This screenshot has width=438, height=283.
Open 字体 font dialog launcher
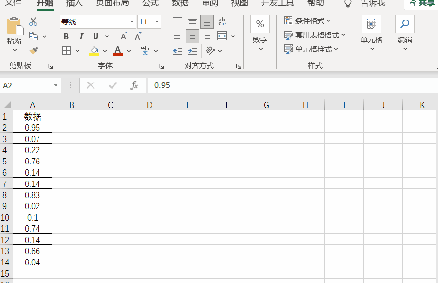[x=161, y=66]
